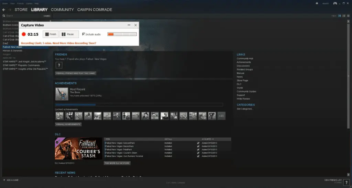
Task: Open the friend avatar question-mark tile
Action: [x=59, y=65]
